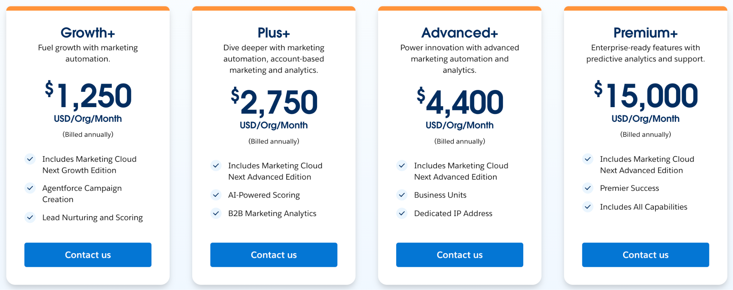Click the checkmark beside Dedicated IP Address
Screen dimensions: 733x290
tap(402, 213)
